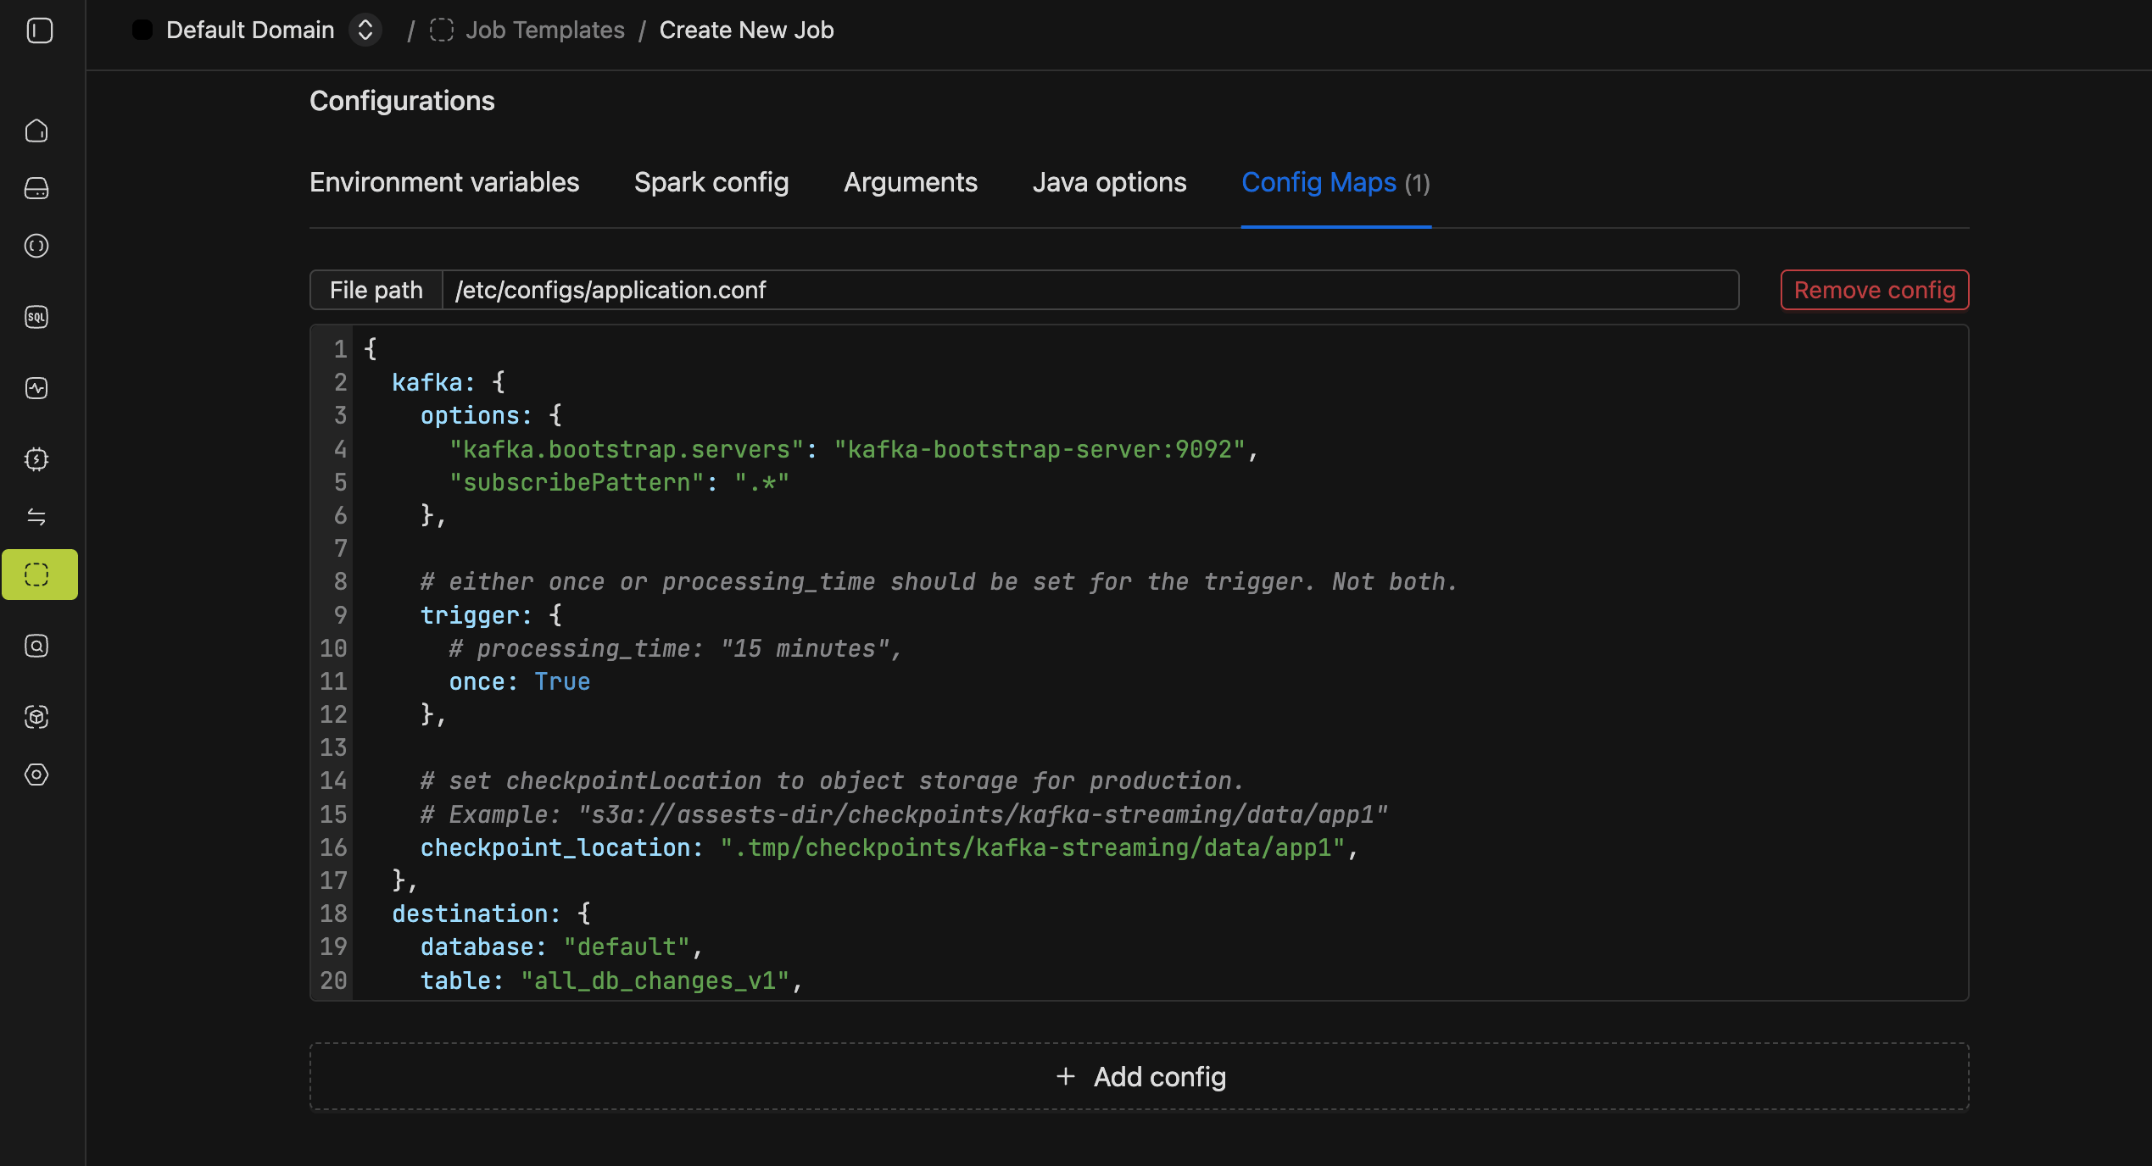Click the black domain square icon
This screenshot has width=2152, height=1166.
(142, 30)
